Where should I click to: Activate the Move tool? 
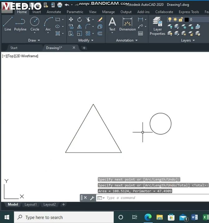click(71, 19)
